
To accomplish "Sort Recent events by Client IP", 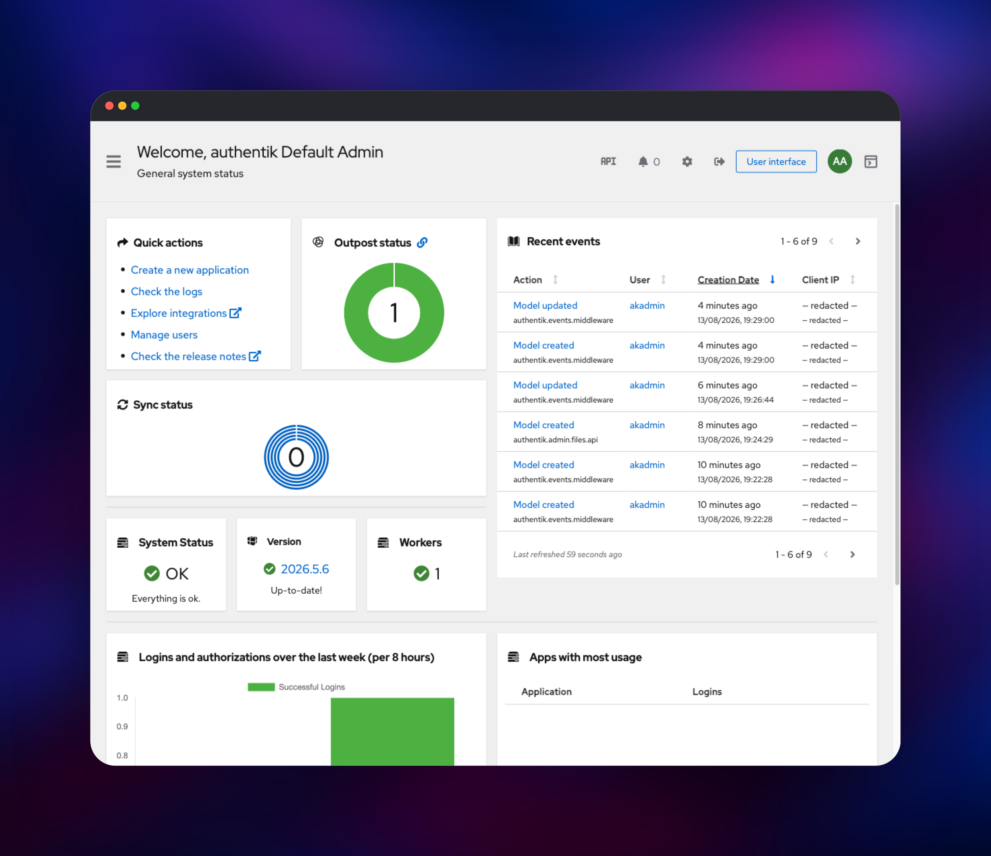I will coord(828,280).
